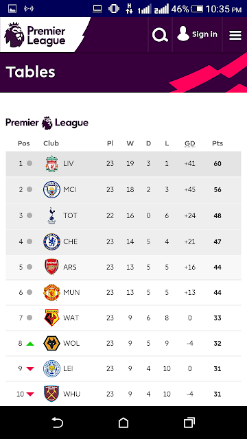247x439 pixels.
Task: Expand Leicester row via red down arrow
Action: 30,369
